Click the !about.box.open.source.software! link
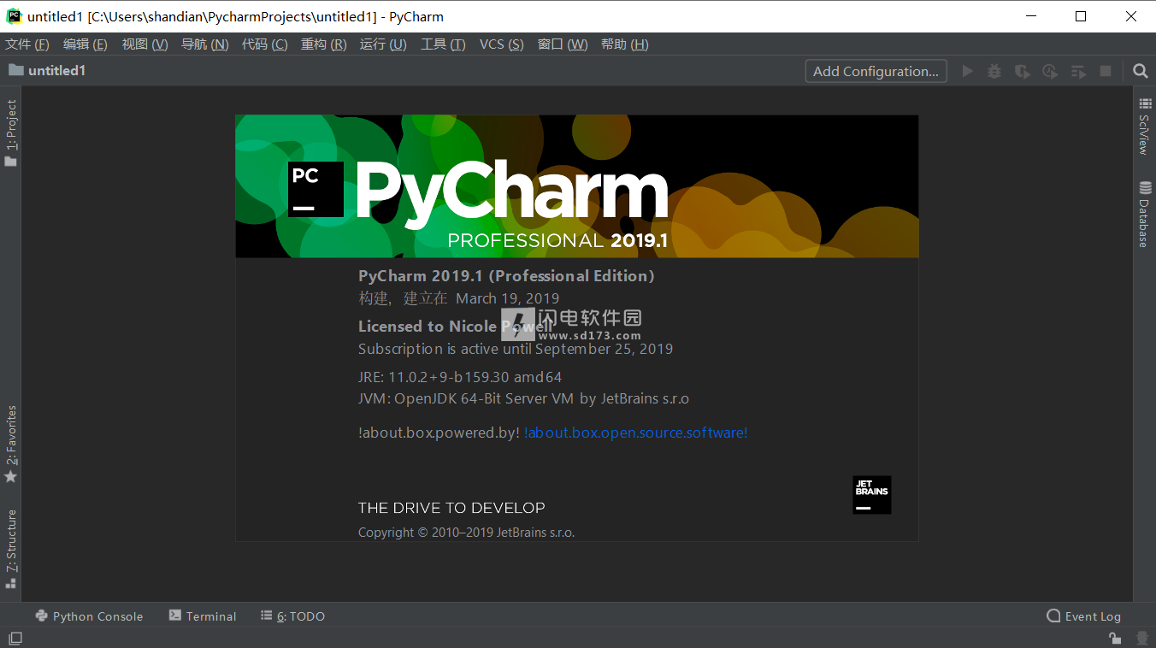This screenshot has height=648, width=1156. (x=635, y=433)
